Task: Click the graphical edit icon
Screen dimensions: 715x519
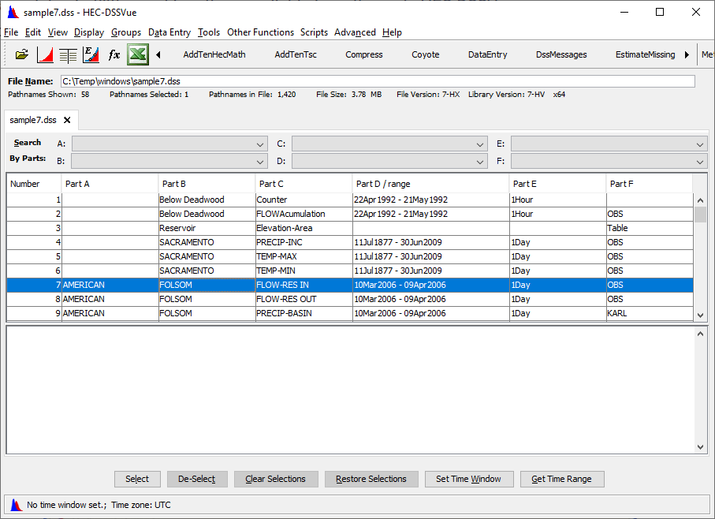Action: click(91, 54)
